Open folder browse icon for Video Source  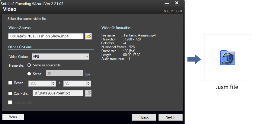(x=88, y=36)
